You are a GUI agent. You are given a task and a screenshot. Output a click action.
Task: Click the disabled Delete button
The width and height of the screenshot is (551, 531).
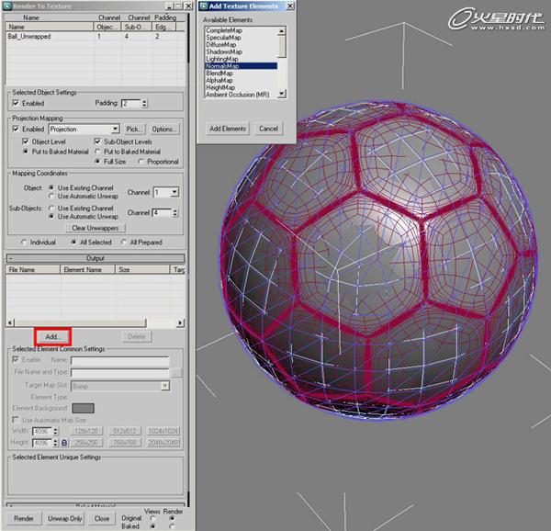tap(137, 336)
